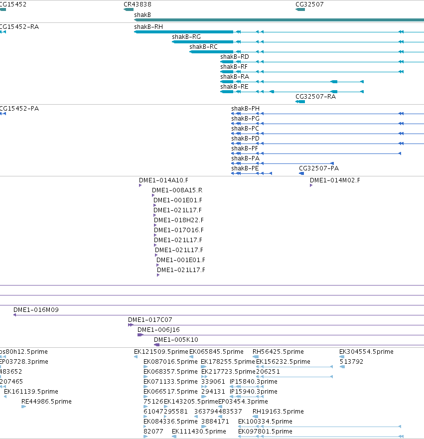Select the DME1-014A10.F BAC end label
The width and height of the screenshot is (424, 439).
point(164,180)
